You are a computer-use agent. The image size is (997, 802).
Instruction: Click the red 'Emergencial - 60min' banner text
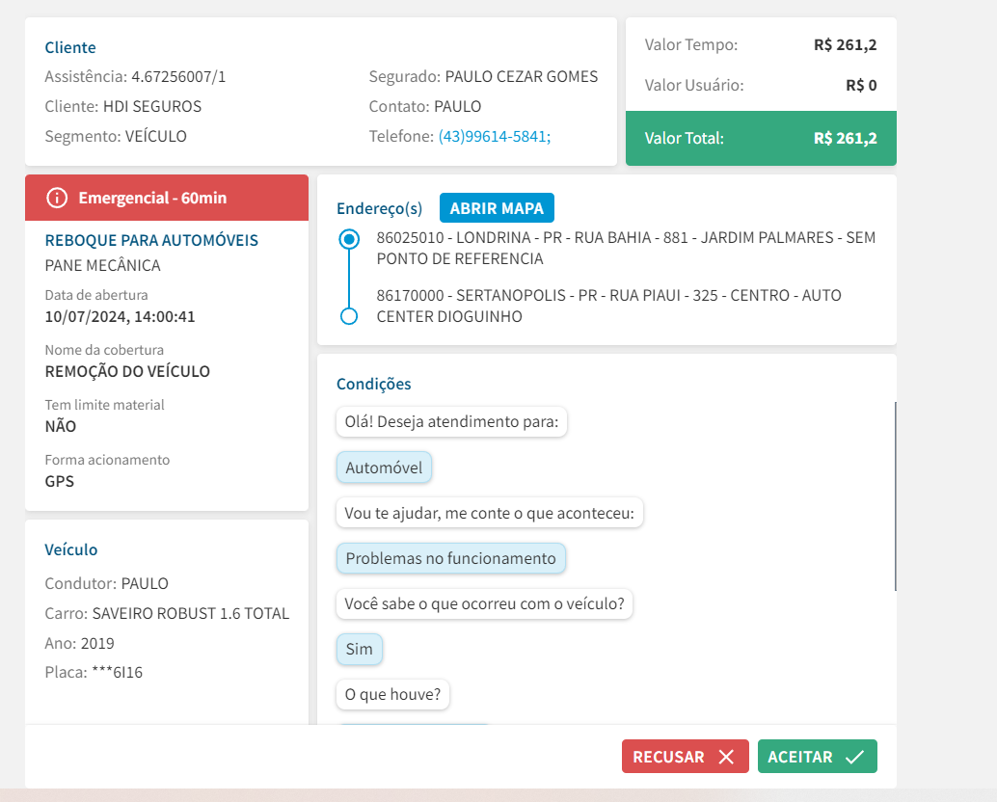tap(152, 198)
